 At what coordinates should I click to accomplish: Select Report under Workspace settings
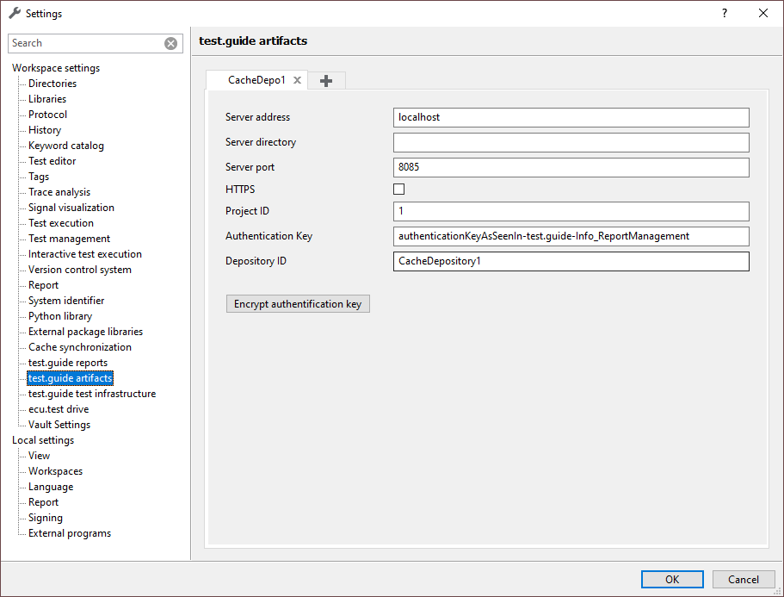click(44, 285)
